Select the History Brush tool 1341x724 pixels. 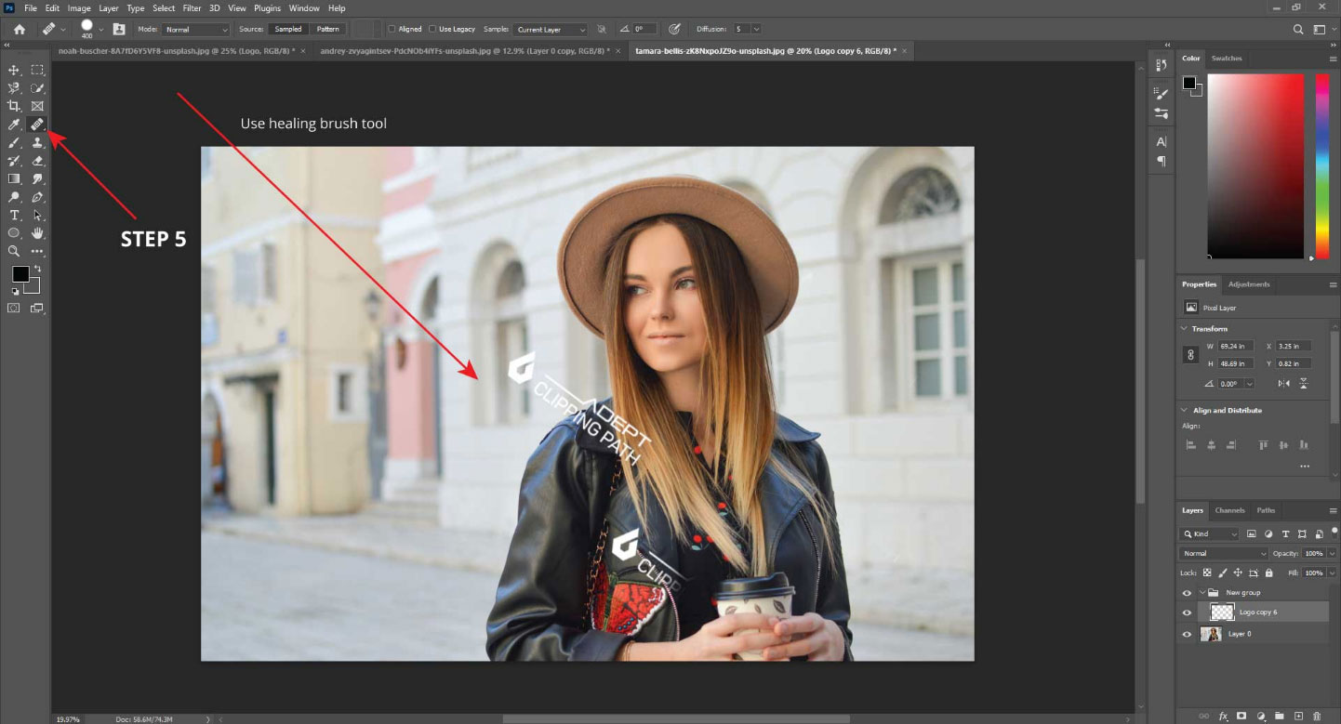[14, 161]
